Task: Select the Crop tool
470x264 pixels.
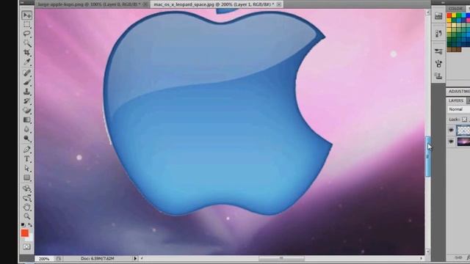Action: click(26, 53)
